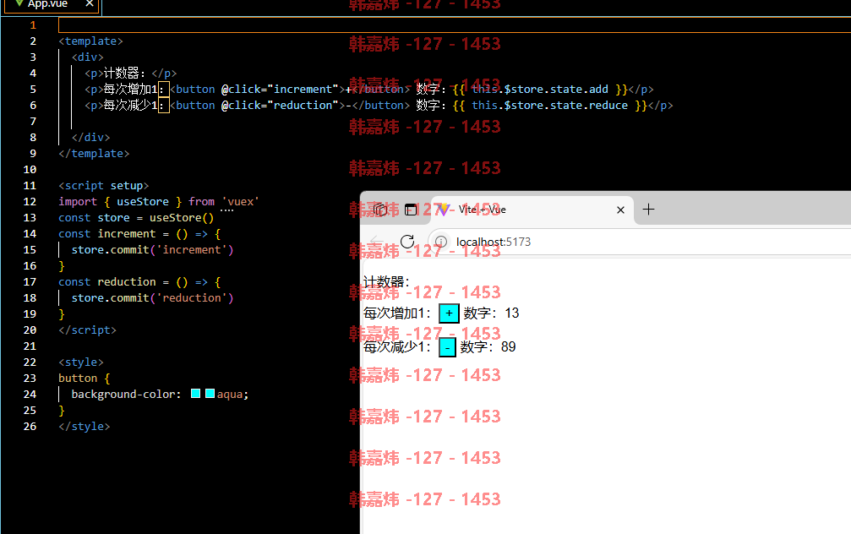Click 'background-color:' property in the style
The height and width of the screenshot is (534, 851).
(x=127, y=395)
